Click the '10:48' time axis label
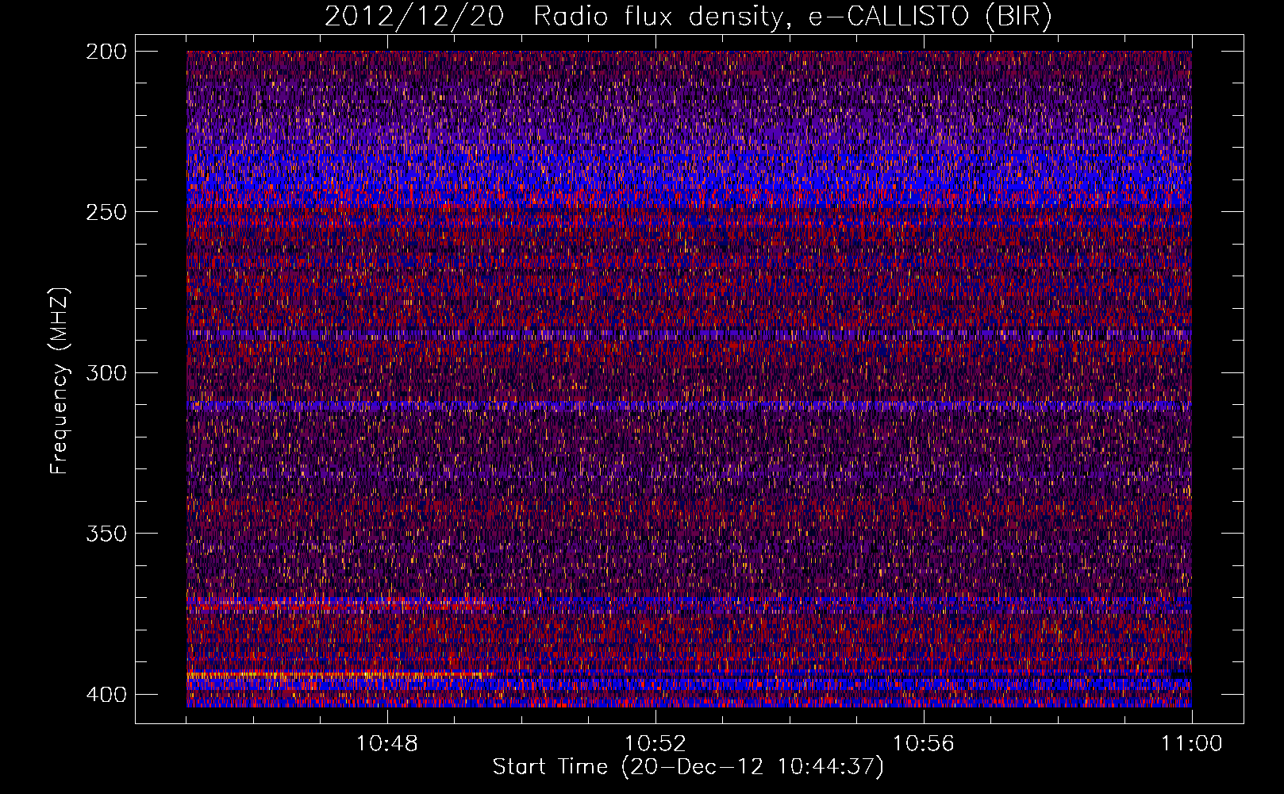This screenshot has width=1284, height=794. (387, 744)
